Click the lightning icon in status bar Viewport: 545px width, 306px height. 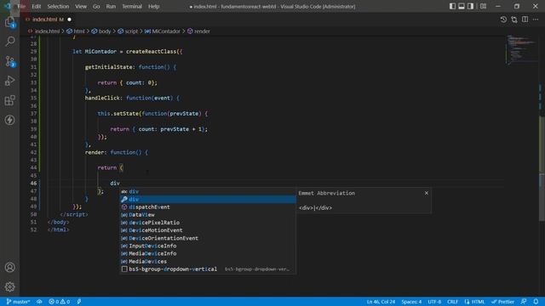pyautogui.click(x=79, y=302)
